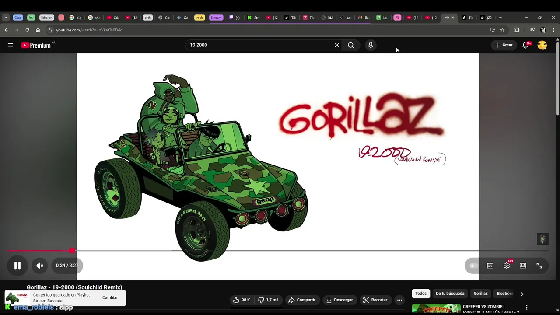Click the page's vertical scrollbar

pos(557,79)
